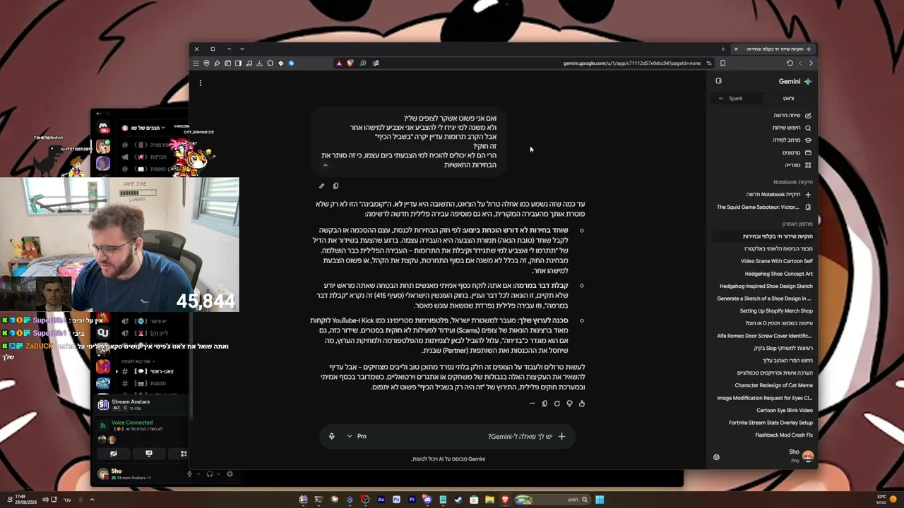Edit the user prompt with pencil icon
The height and width of the screenshot is (508, 904).
point(321,186)
